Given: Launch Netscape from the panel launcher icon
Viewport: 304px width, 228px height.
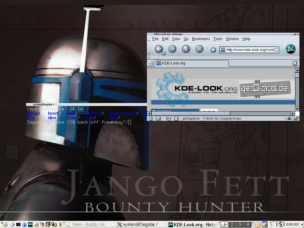Looking at the screenshot, I should [x=30, y=224].
